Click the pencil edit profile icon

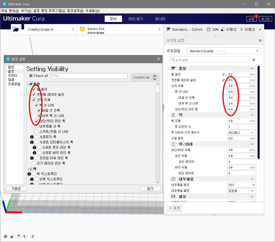[260, 29]
